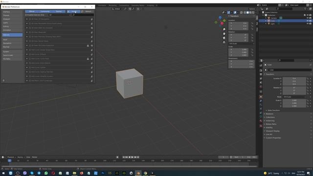Expand Motion Paths panel
313x176 pixels.
271,124
